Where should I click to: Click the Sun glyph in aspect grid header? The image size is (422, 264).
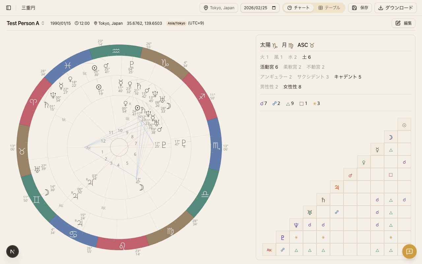coord(404,125)
